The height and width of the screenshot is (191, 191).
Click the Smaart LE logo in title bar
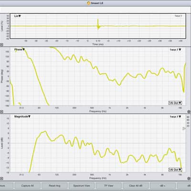tap(89, 3)
